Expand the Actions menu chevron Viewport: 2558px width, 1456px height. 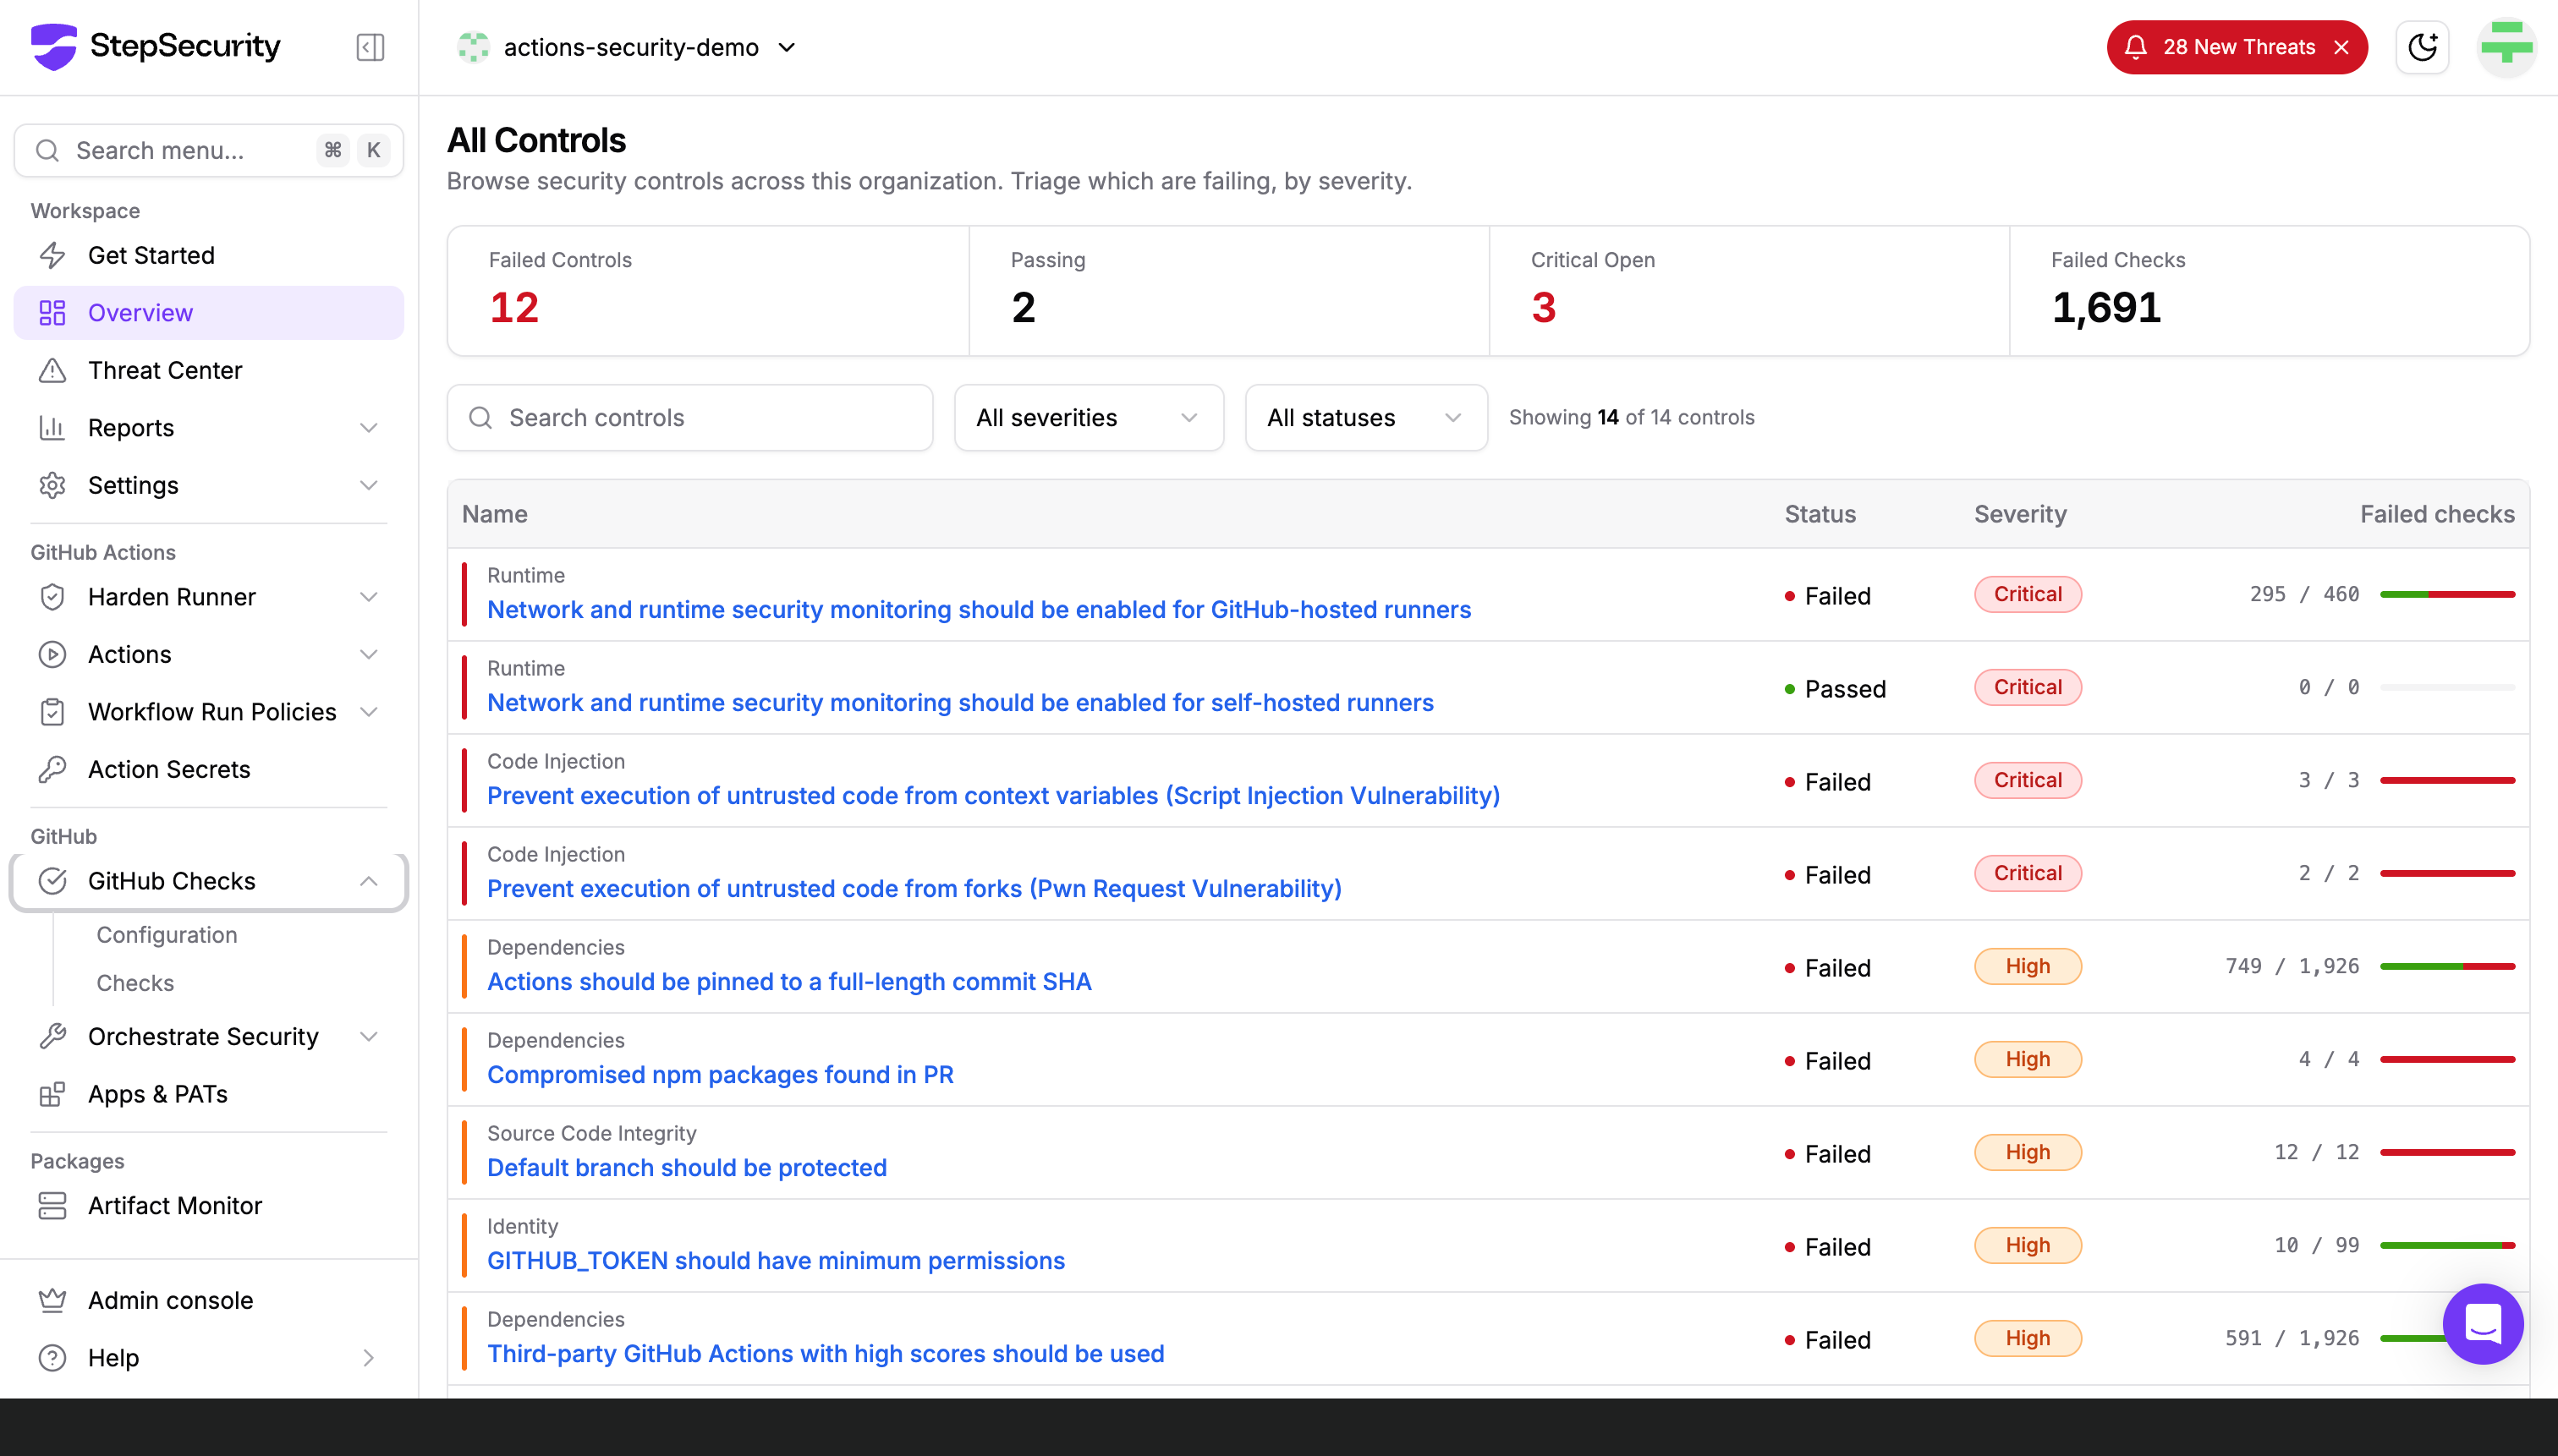[x=369, y=654]
